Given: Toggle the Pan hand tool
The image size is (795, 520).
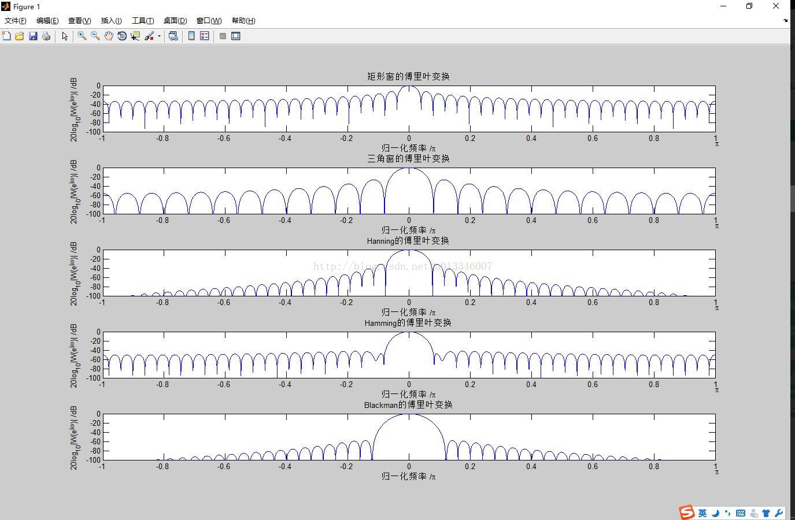Looking at the screenshot, I should point(108,35).
